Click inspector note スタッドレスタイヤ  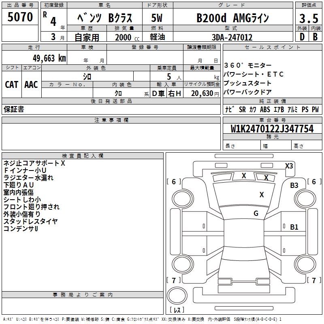point(31,221)
